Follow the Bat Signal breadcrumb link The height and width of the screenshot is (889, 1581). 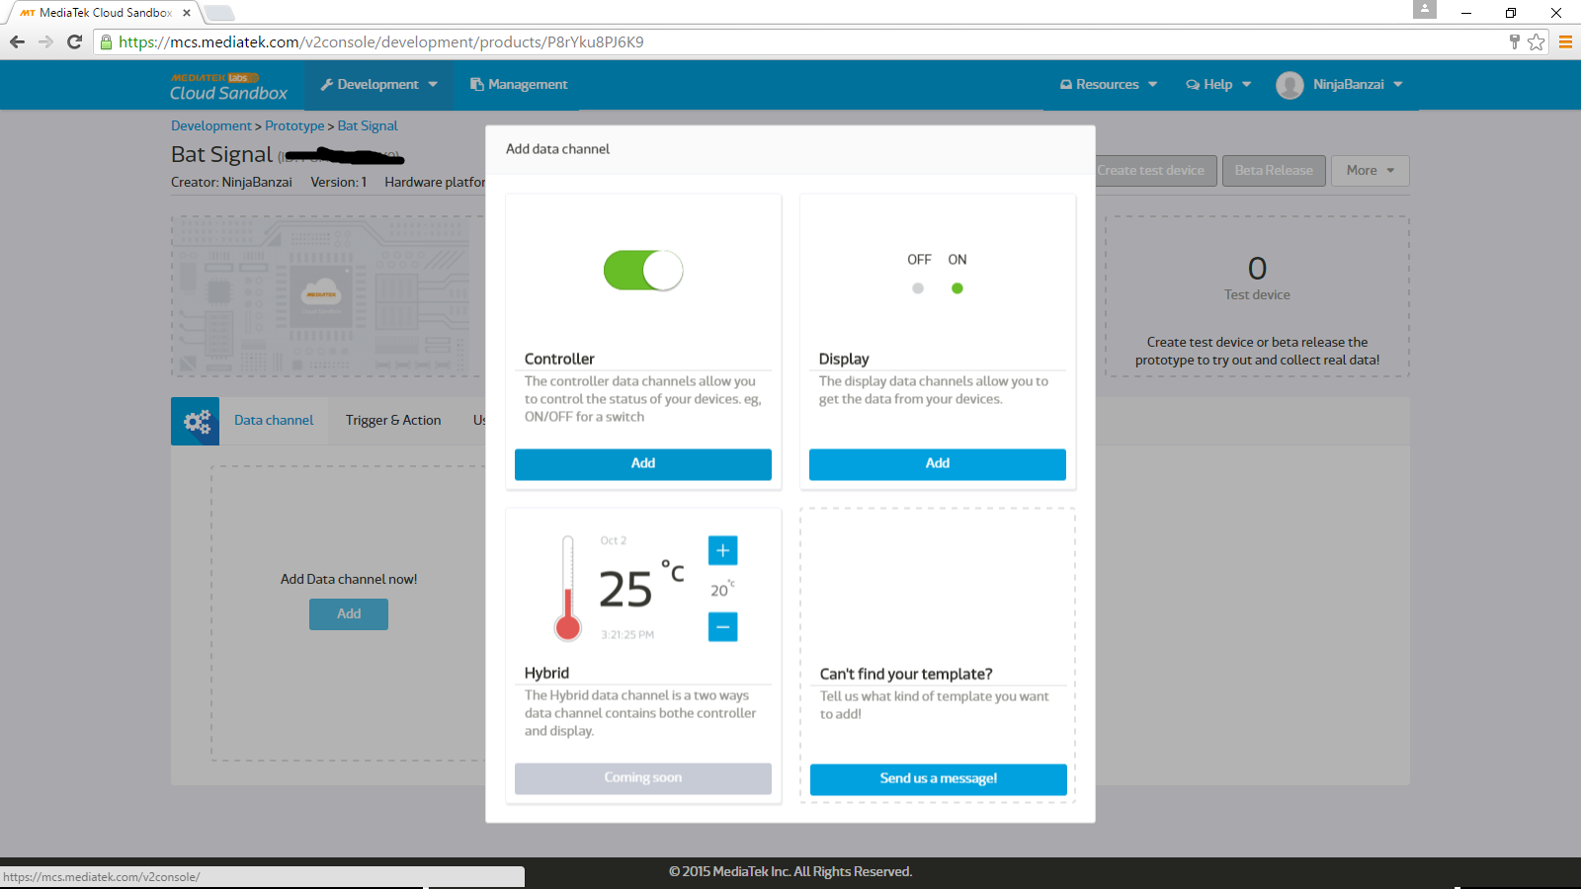(368, 125)
